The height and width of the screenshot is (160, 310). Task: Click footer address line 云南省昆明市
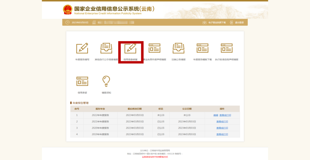click(x=155, y=154)
